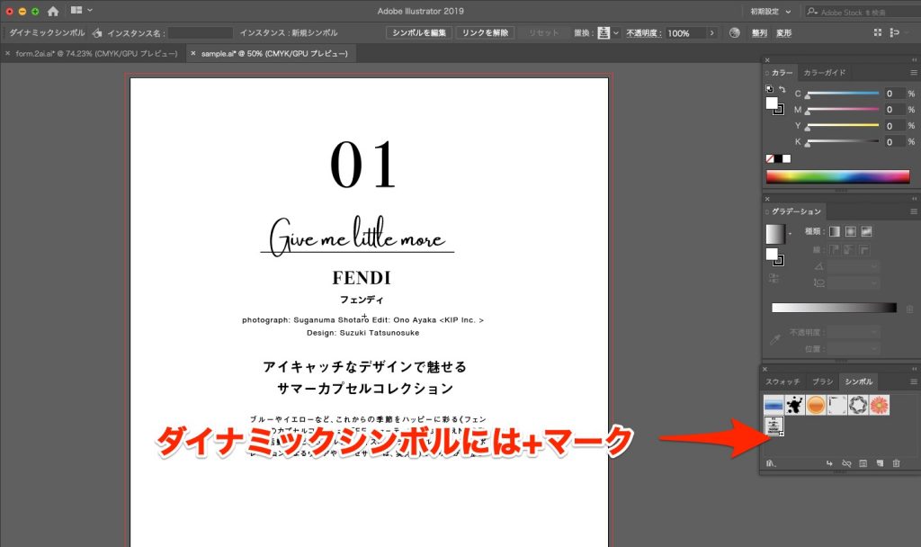Click the Recolor Artwork globe icon

734,33
